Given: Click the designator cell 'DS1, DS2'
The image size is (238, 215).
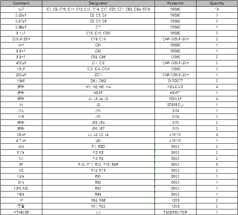Looking at the screenshot, I should 98,81.
